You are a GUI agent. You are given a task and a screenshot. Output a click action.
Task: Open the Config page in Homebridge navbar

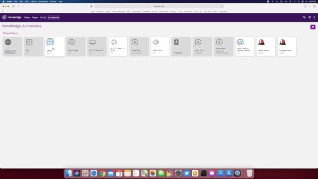[43, 17]
